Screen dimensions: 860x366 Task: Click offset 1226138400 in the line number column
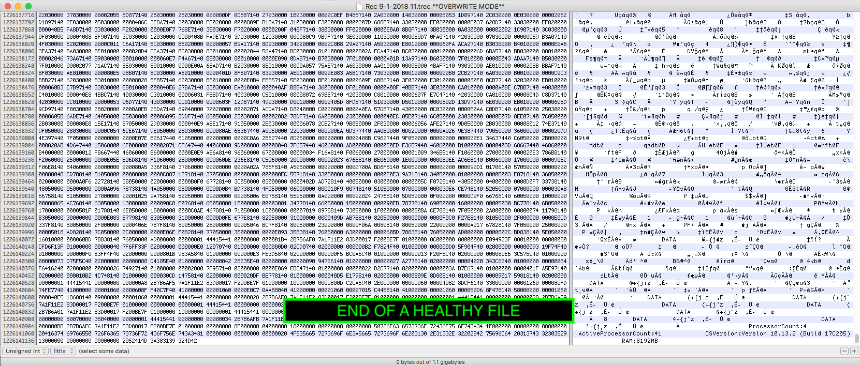point(19,80)
